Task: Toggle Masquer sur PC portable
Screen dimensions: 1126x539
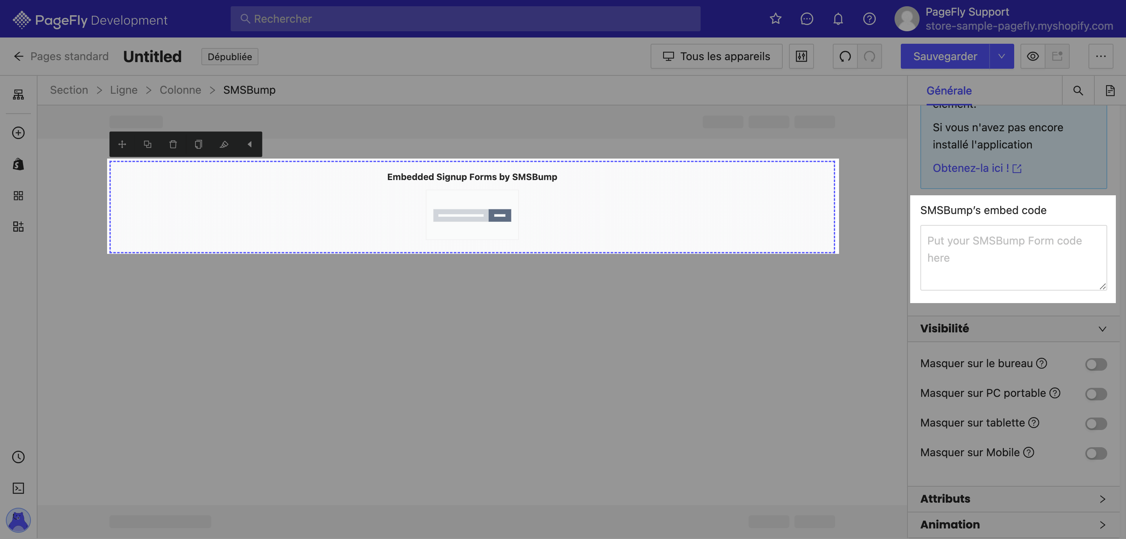Action: click(x=1096, y=394)
